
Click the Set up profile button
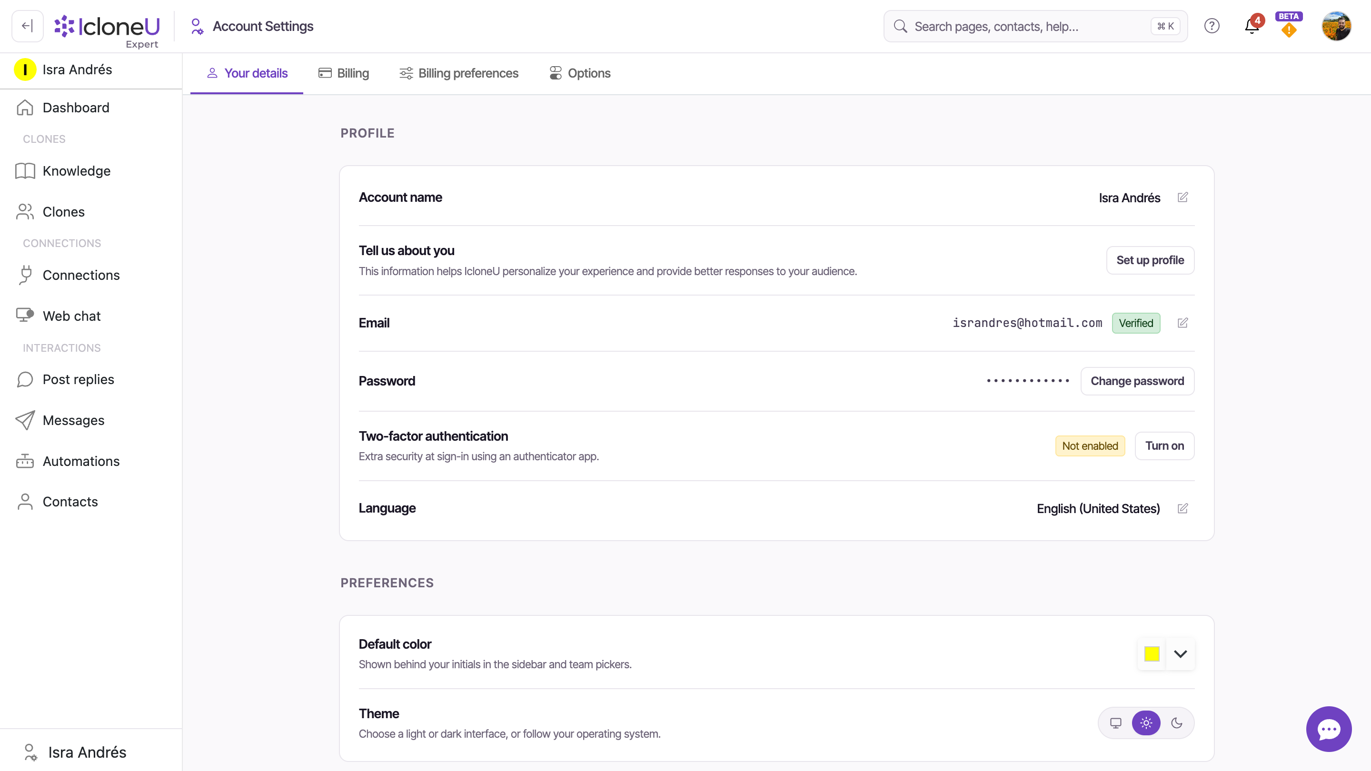click(1150, 260)
